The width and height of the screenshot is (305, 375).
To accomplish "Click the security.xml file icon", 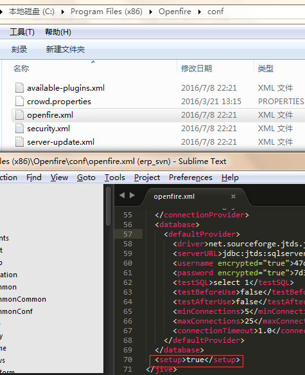I will click(19, 128).
